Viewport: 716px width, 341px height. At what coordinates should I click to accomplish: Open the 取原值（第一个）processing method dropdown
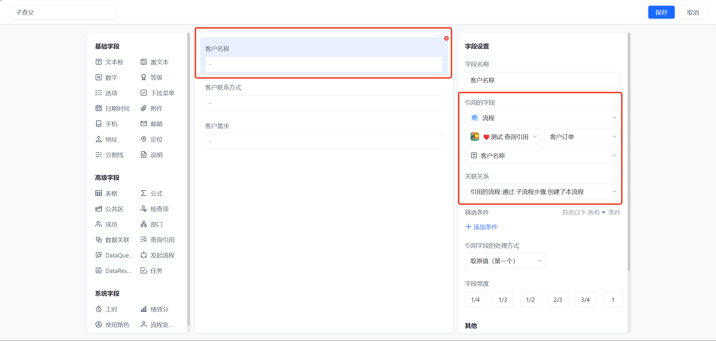(x=505, y=261)
